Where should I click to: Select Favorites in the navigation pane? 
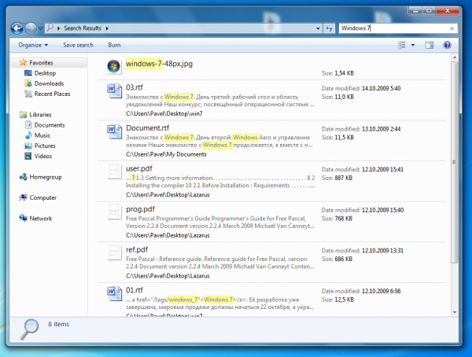pyautogui.click(x=41, y=63)
